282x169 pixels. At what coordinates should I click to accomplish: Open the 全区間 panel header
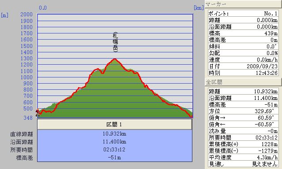click(243, 82)
